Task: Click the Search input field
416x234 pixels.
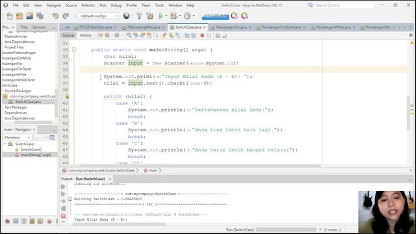Action: point(344,5)
